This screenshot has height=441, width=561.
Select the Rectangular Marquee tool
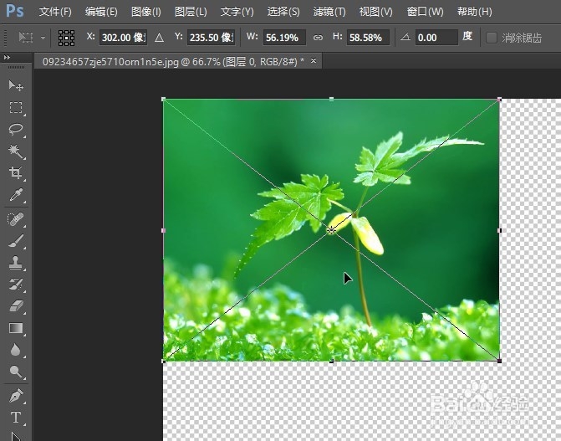pyautogui.click(x=15, y=107)
